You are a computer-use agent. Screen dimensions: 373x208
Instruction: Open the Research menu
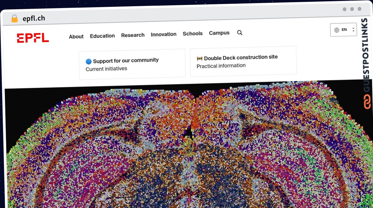pyautogui.click(x=133, y=35)
